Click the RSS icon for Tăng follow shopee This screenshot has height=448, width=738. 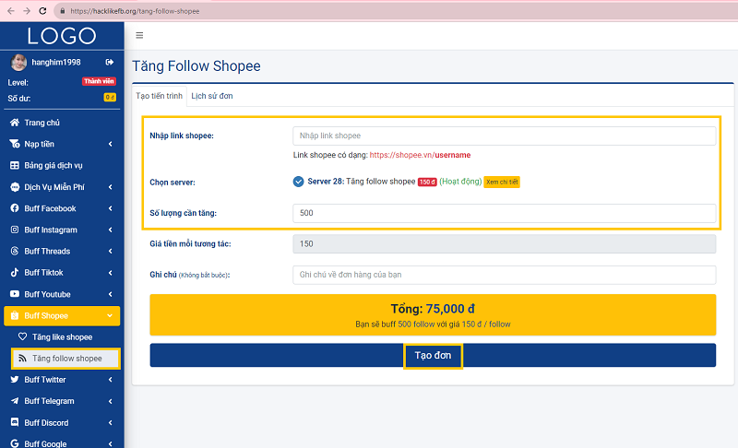point(22,359)
